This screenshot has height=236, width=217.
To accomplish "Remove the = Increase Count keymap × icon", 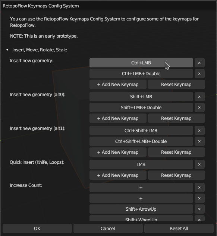I will tap(199, 188).
